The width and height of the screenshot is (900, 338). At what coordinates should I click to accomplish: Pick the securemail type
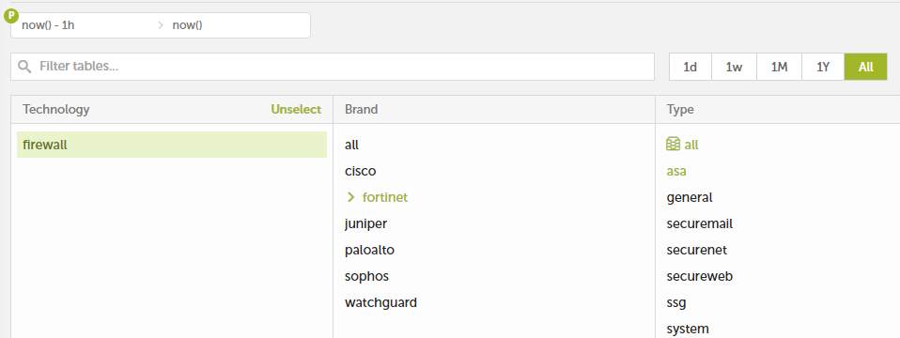tap(700, 223)
